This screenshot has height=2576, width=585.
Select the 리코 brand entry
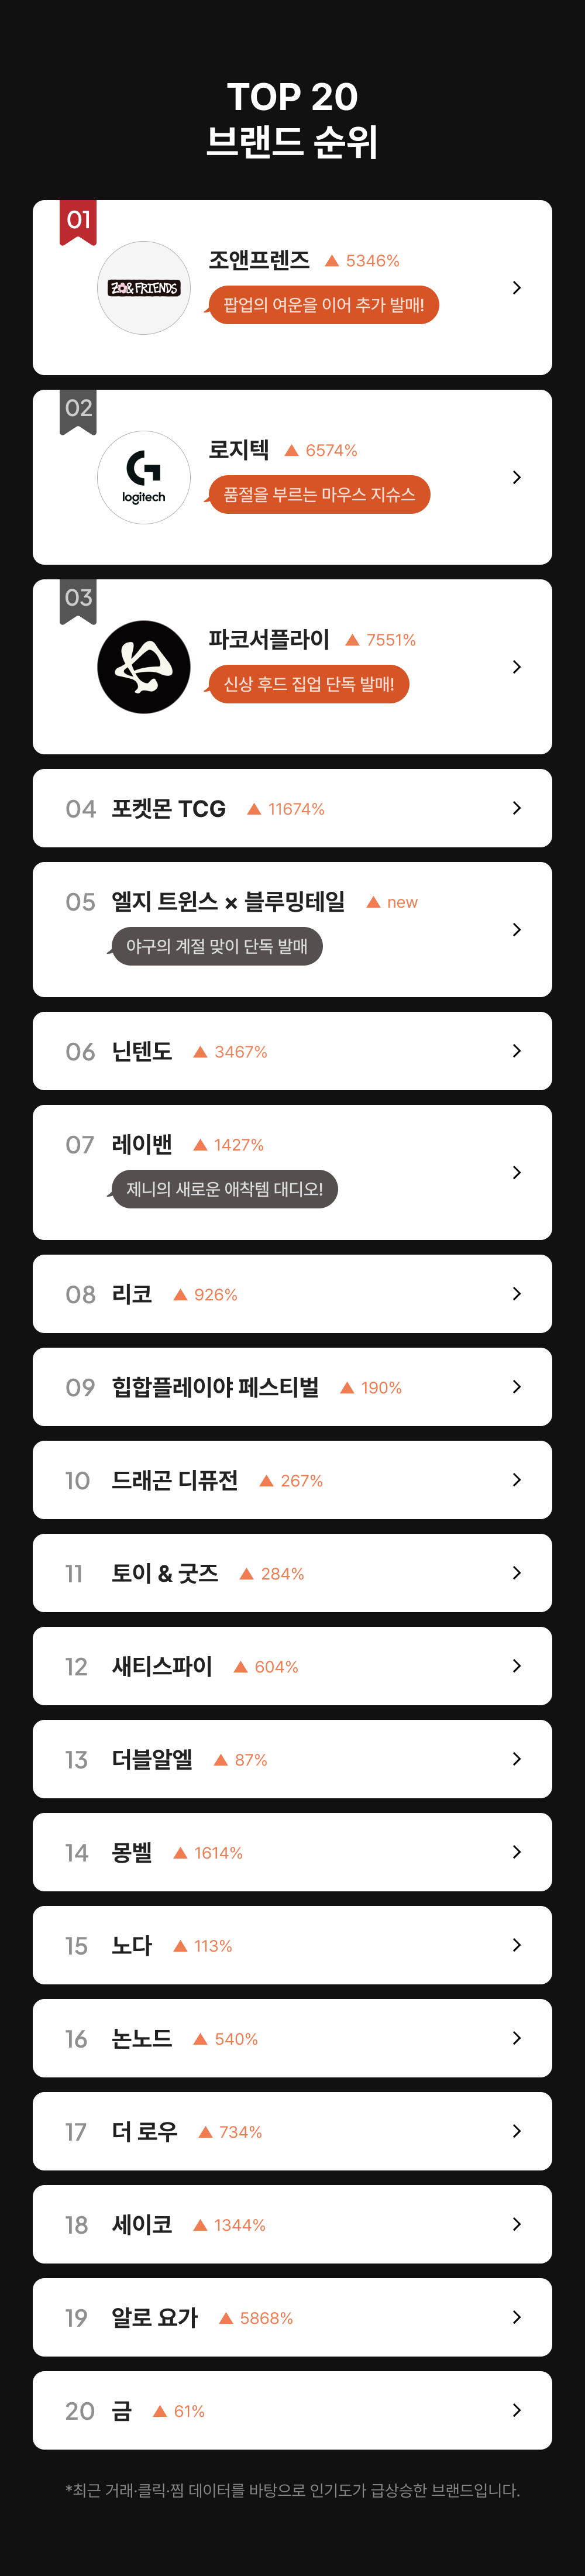131,1294
